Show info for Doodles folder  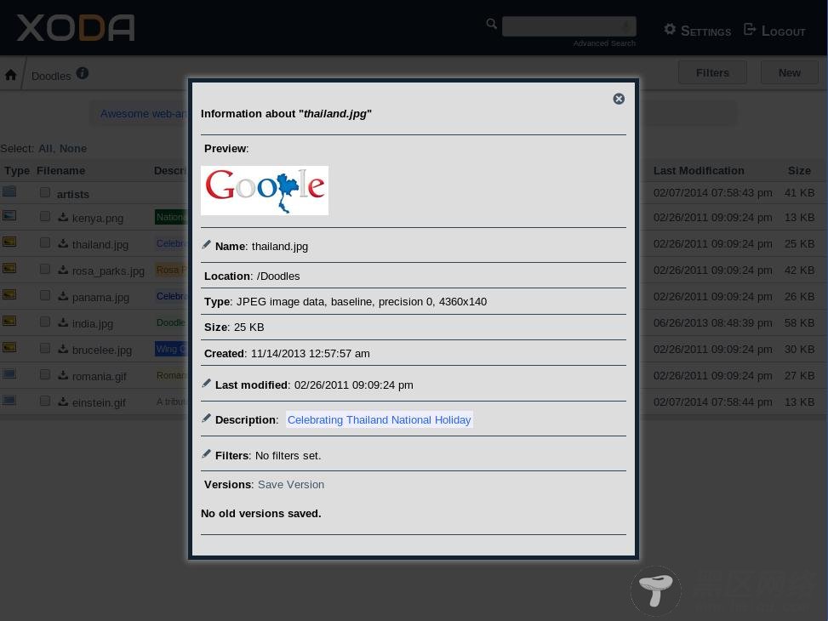[83, 73]
